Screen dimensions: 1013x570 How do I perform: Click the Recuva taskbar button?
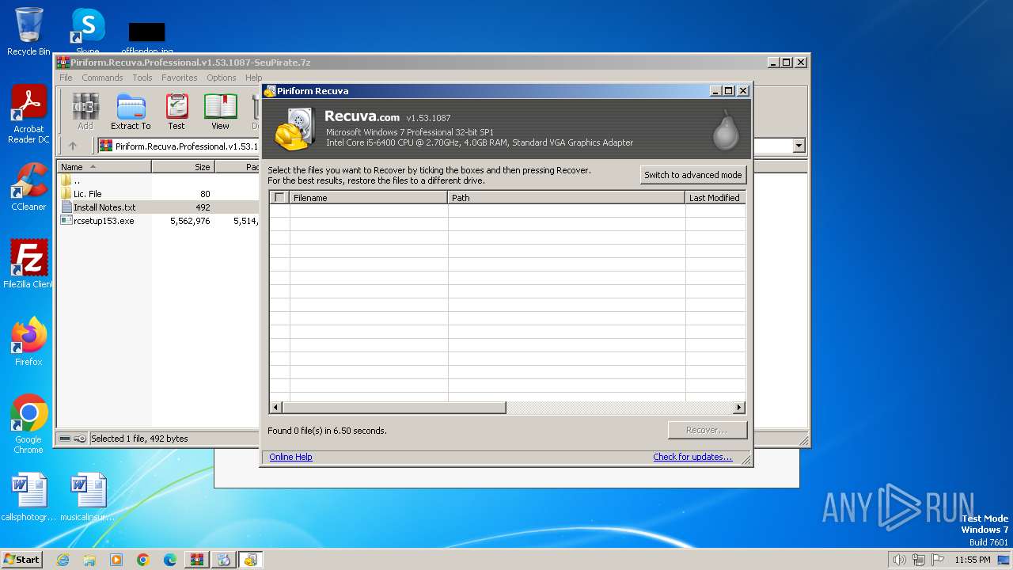pos(251,560)
